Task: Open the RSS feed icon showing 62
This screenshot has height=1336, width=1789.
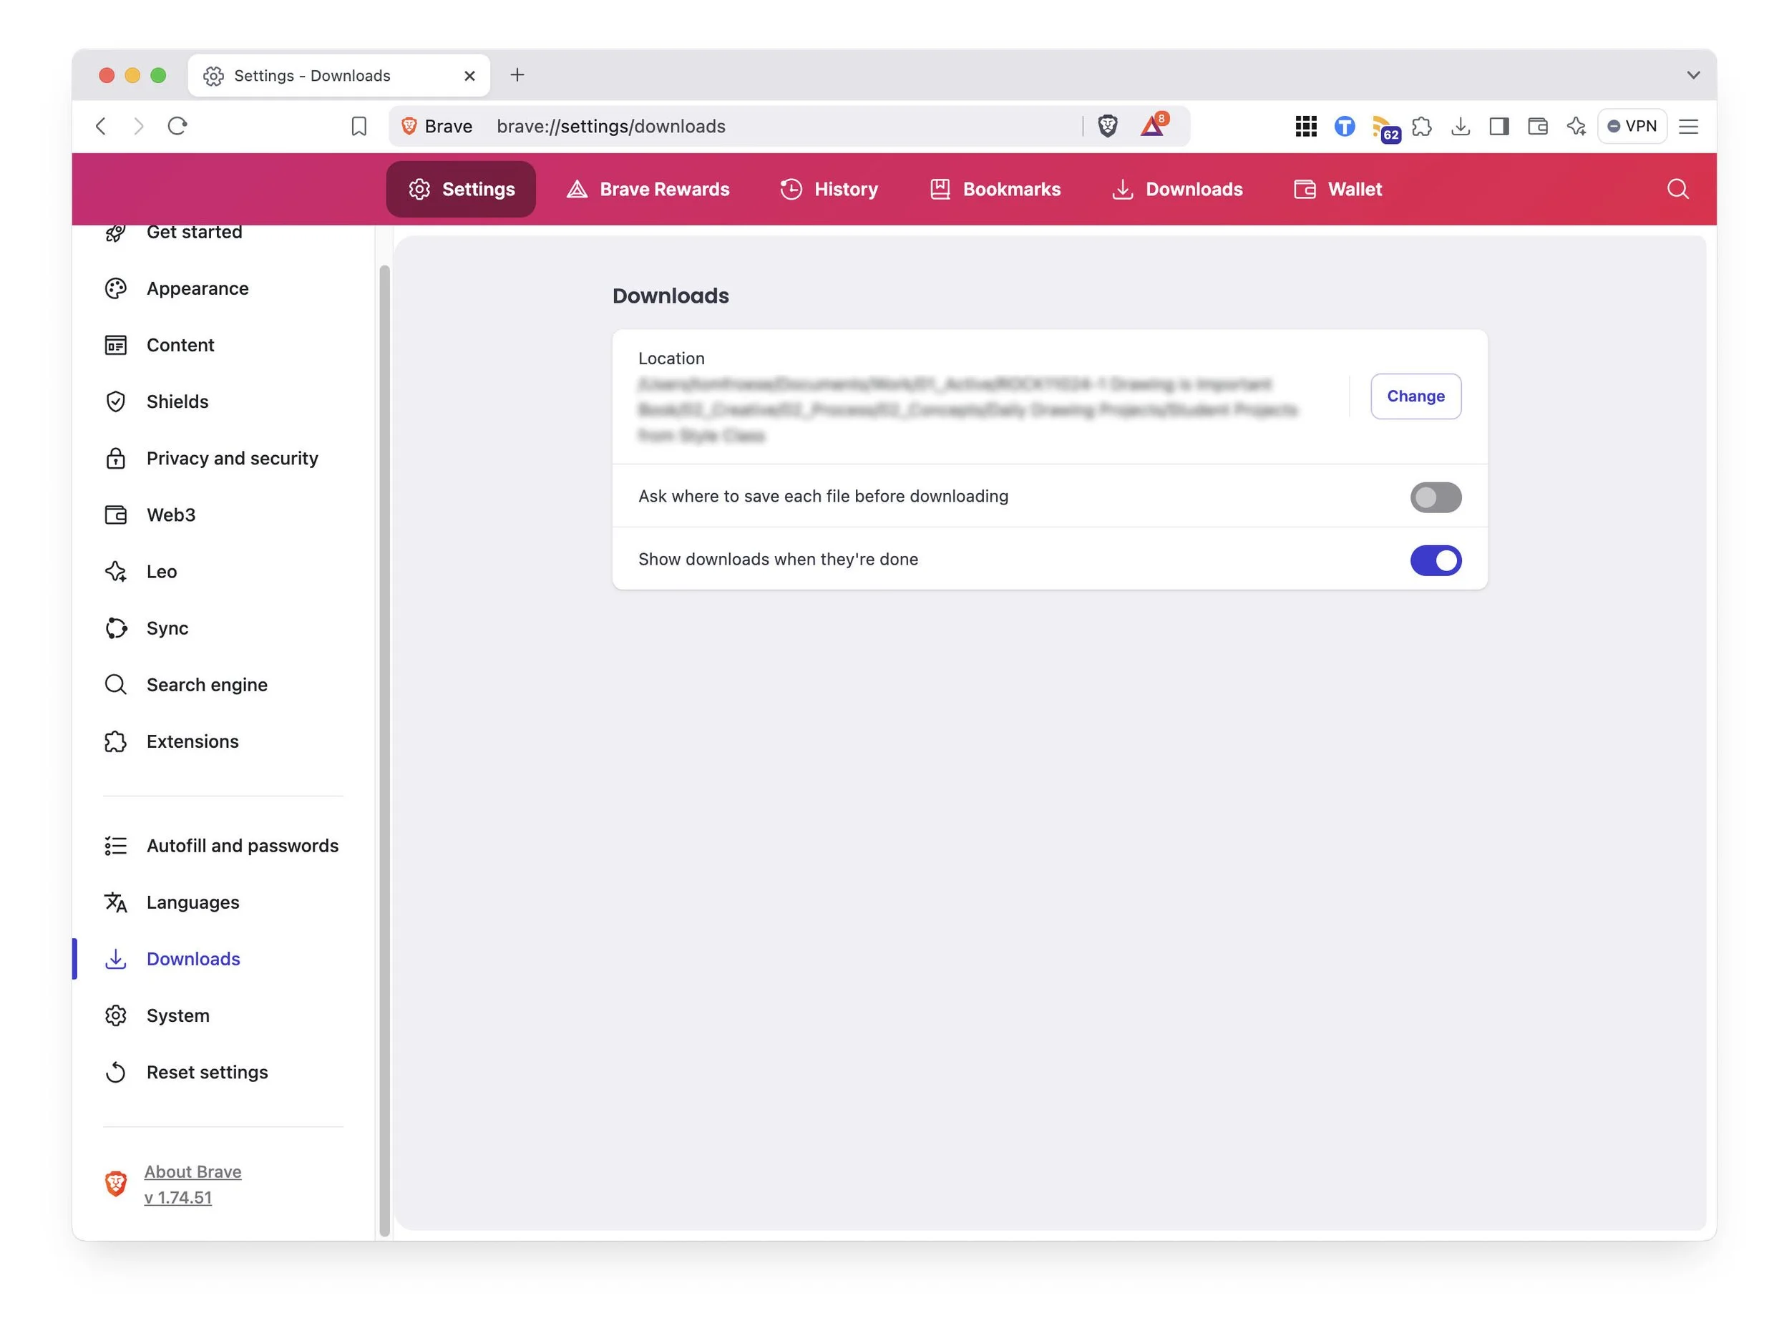Action: 1384,126
